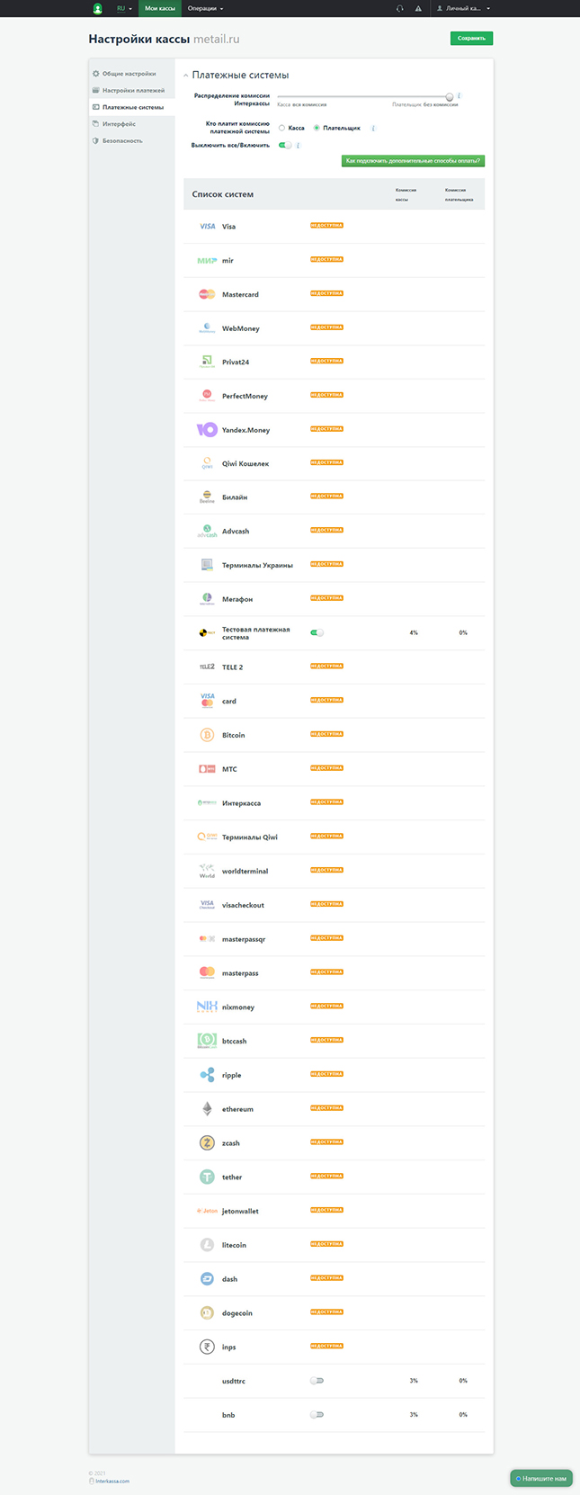The height and width of the screenshot is (1495, 580).
Task: Open the Общие настройки sidebar tab
Action: pyautogui.click(x=129, y=74)
